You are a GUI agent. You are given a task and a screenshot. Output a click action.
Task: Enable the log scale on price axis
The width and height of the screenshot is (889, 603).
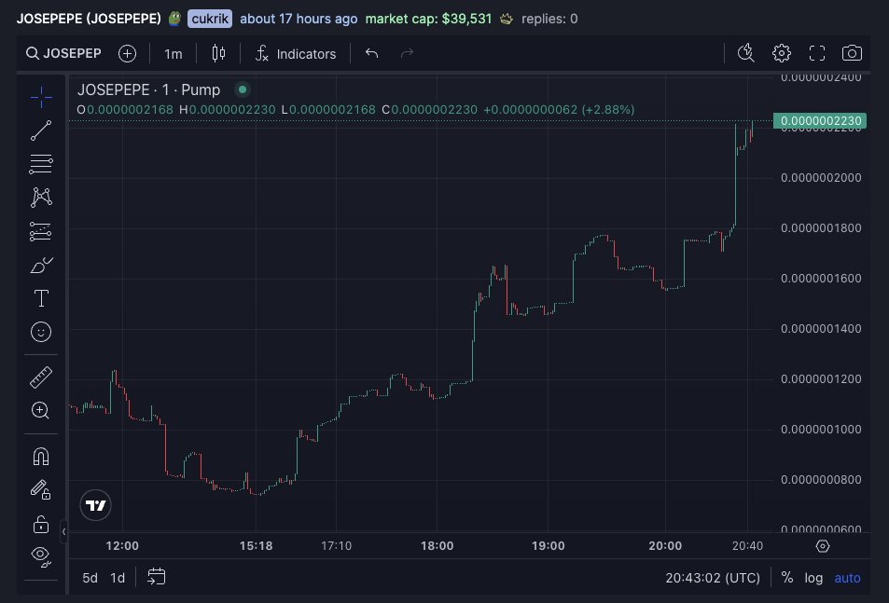click(813, 578)
